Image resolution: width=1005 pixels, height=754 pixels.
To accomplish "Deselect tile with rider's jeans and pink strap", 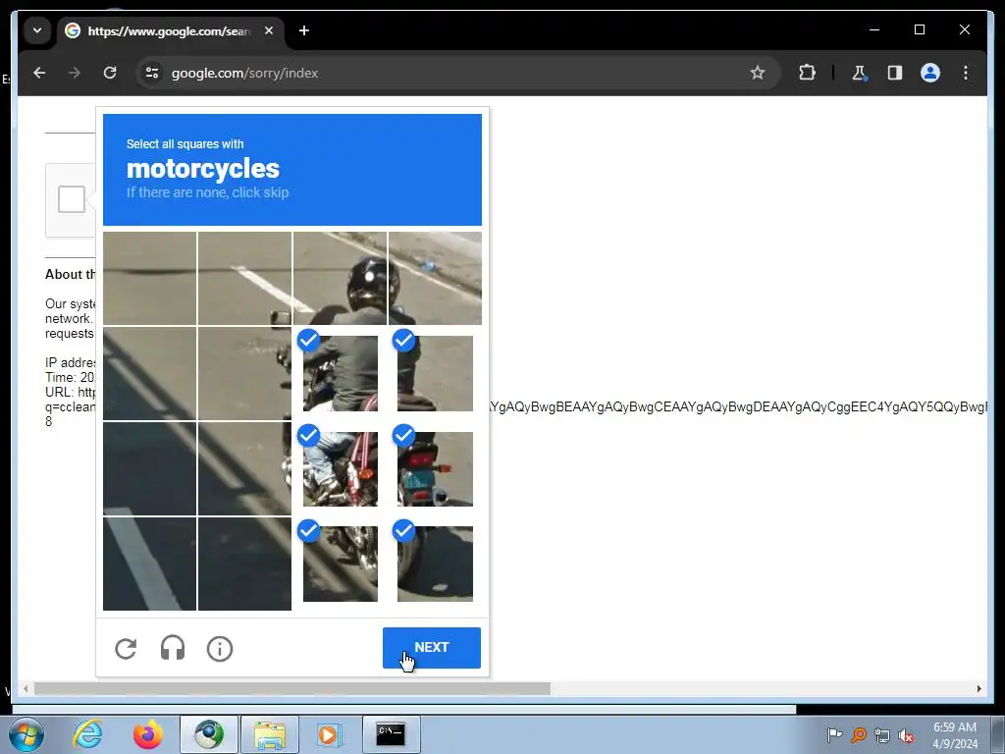I will pos(341,468).
